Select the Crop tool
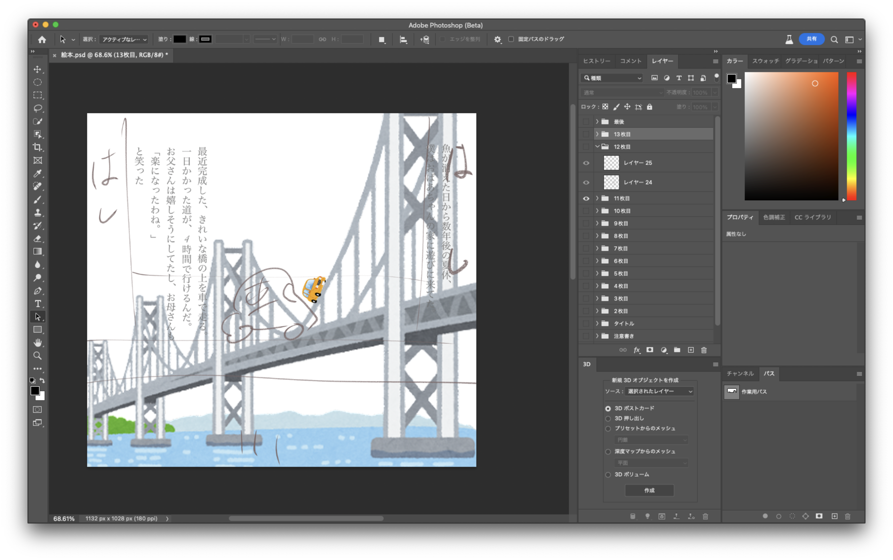The height and width of the screenshot is (560, 893). click(x=37, y=147)
